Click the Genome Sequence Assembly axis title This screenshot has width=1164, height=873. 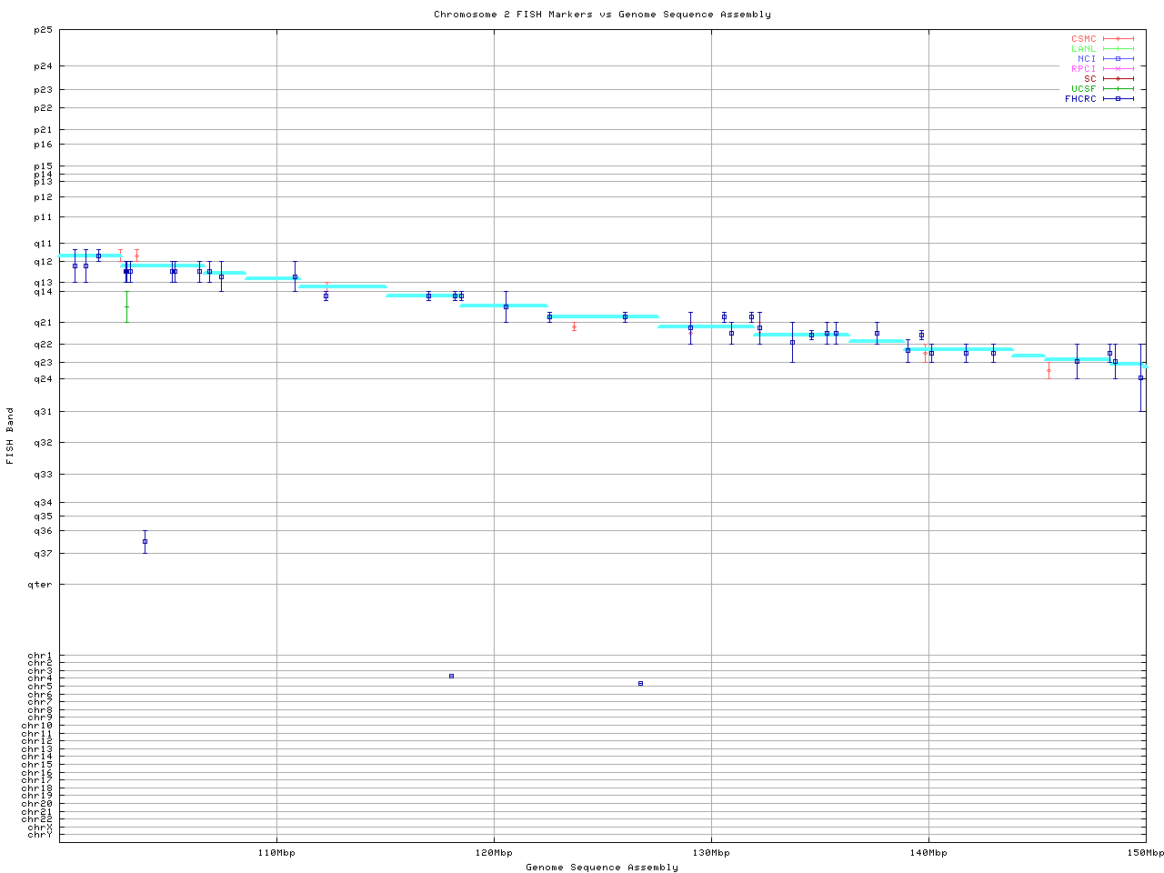(x=602, y=868)
